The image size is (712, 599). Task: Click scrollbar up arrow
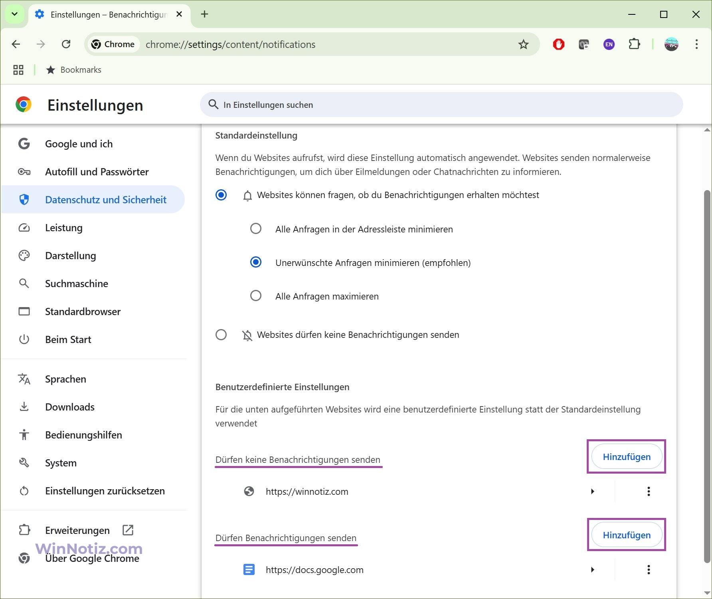click(707, 130)
